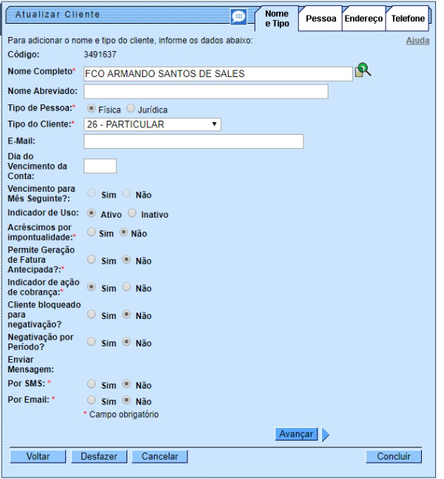Open the Endereço tab

(363, 19)
